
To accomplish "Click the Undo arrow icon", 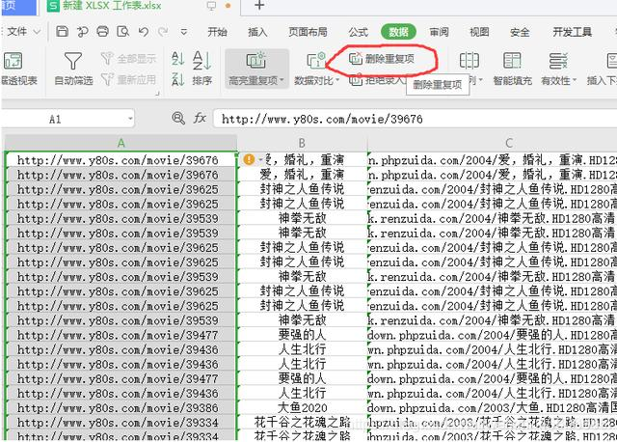I will (x=144, y=32).
